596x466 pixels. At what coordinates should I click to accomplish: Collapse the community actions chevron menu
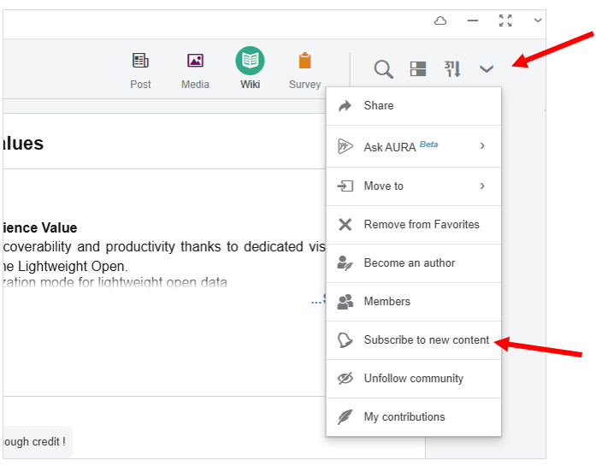pos(487,69)
